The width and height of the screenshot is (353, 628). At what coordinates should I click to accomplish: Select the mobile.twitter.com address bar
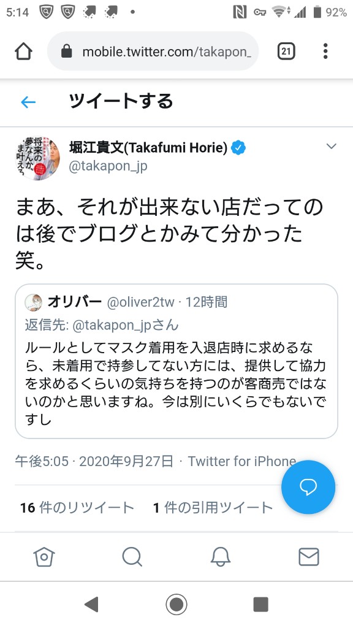coord(153,52)
